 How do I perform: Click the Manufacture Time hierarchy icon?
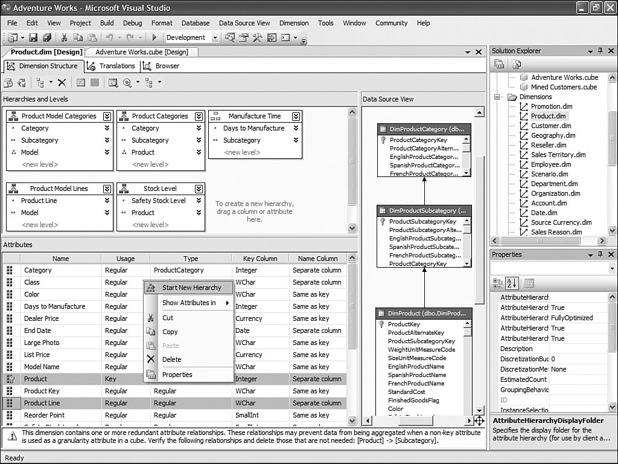[215, 116]
